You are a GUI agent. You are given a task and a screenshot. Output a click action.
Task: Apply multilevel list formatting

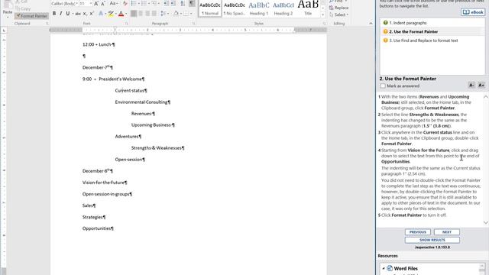point(154,4)
